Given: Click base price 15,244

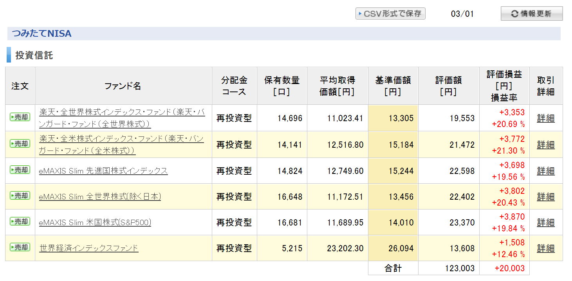Looking at the screenshot, I should point(401,171).
